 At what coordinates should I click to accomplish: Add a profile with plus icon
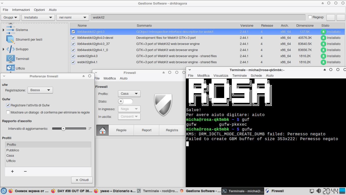[12, 171]
